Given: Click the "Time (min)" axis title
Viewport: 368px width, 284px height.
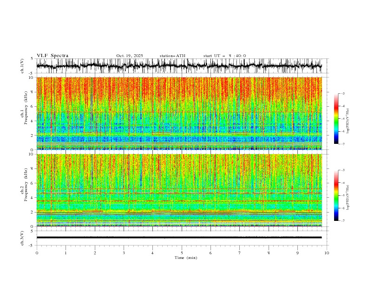Looking at the screenshot, I should pyautogui.click(x=186, y=258).
